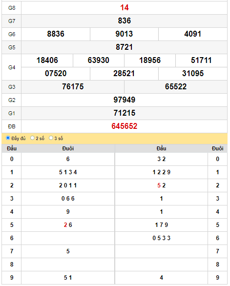Click the G6 number 8836
Screen dimensions: 230x286
[56, 34]
